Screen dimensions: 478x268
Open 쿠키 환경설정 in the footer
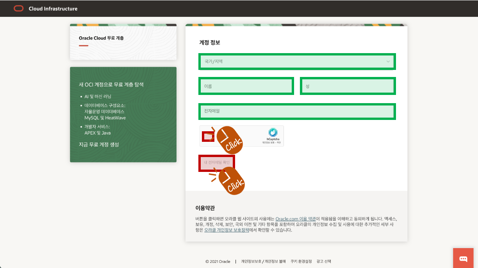[x=301, y=261]
